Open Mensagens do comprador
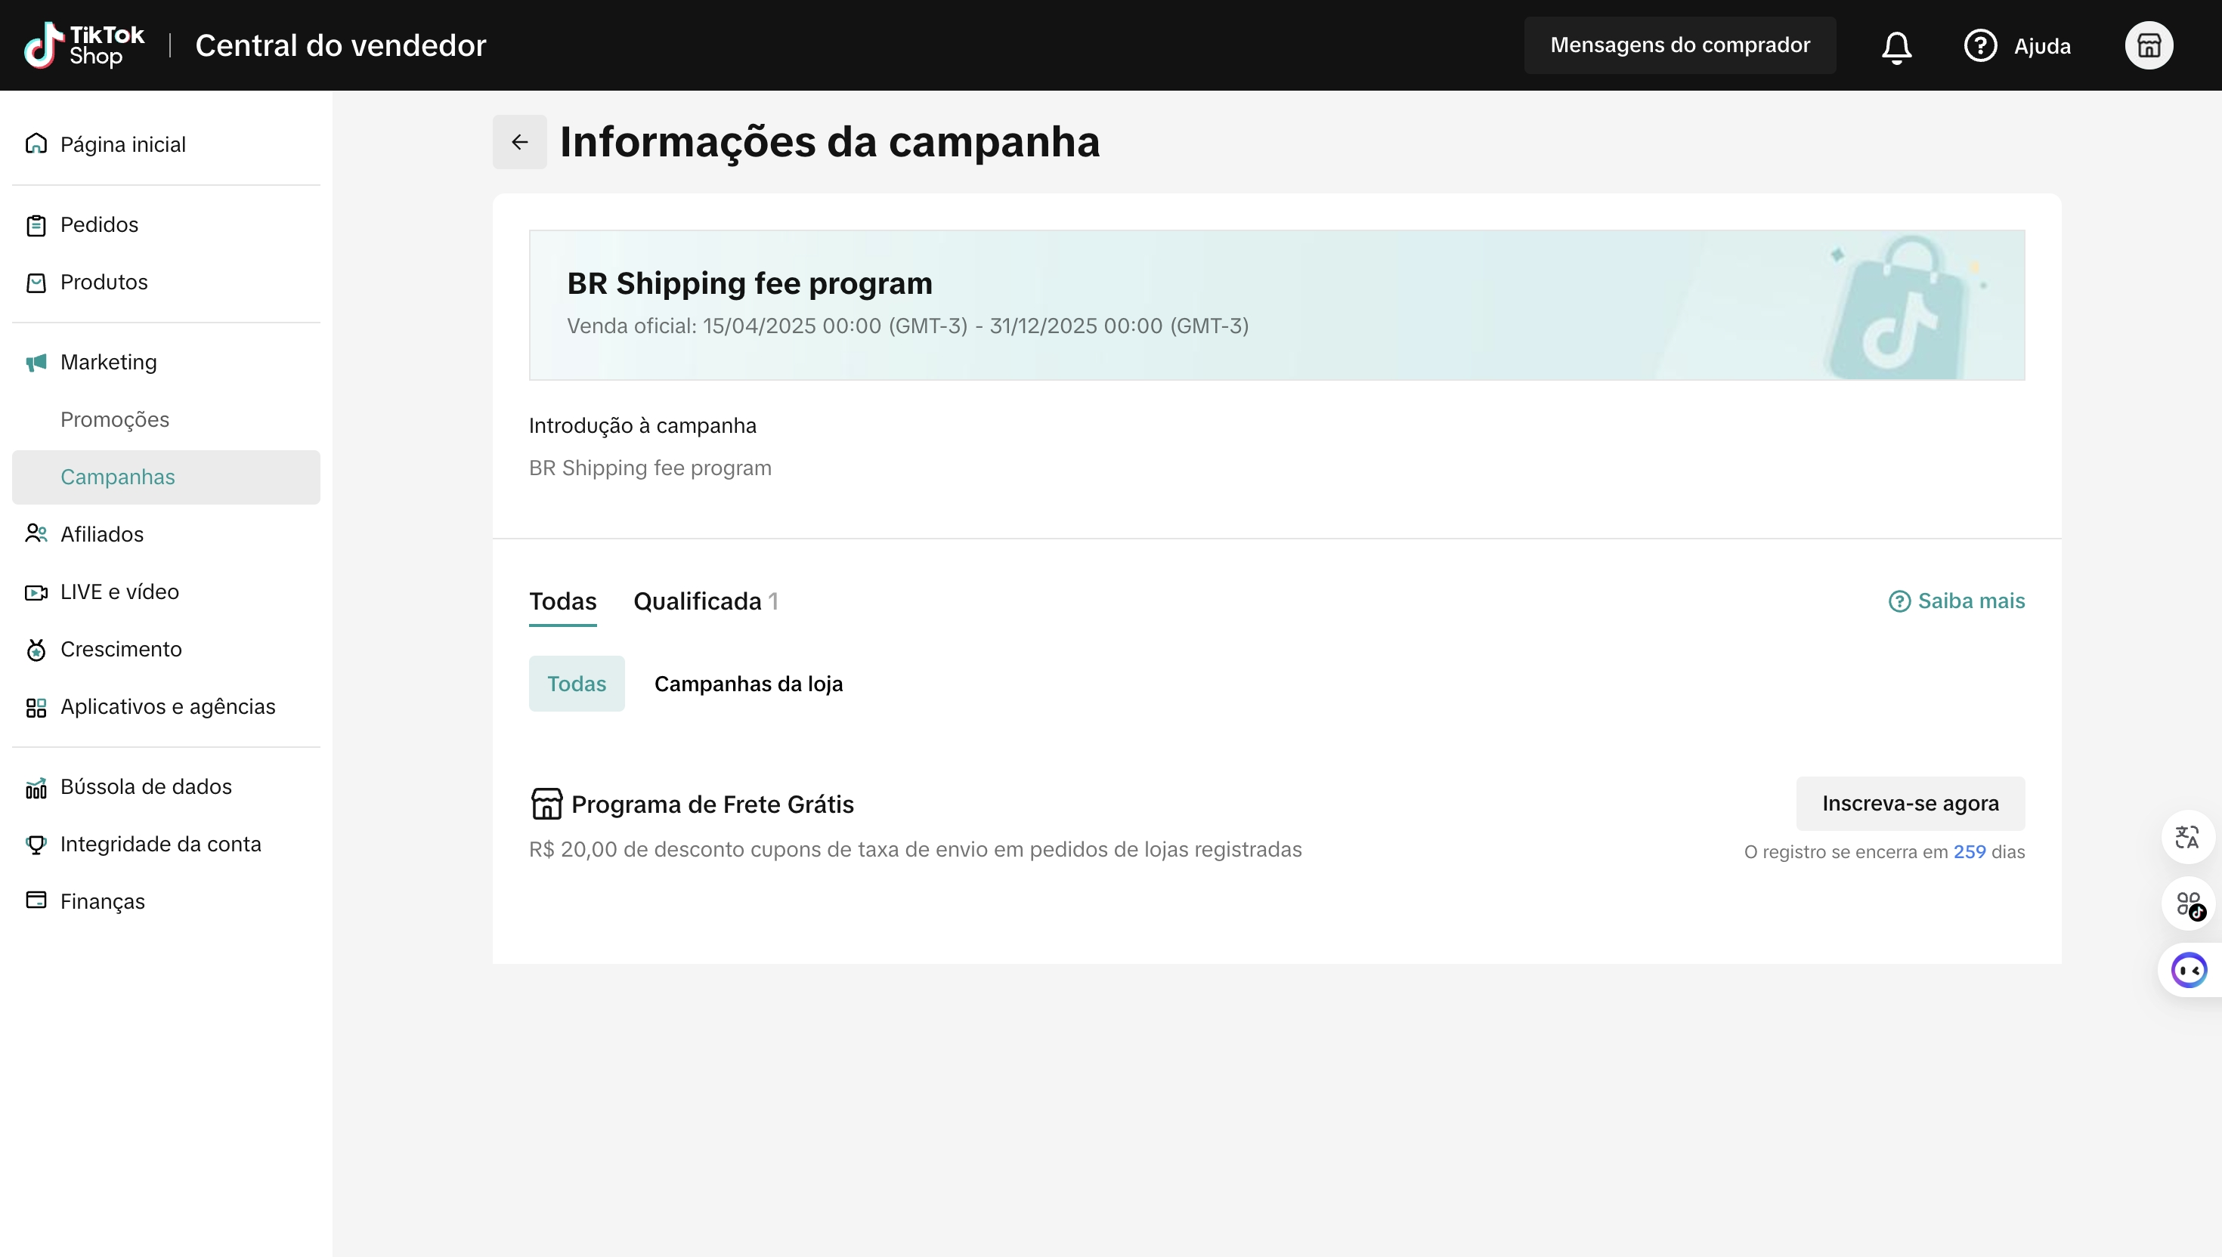Screen dimensions: 2222x1257 tap(1679, 45)
